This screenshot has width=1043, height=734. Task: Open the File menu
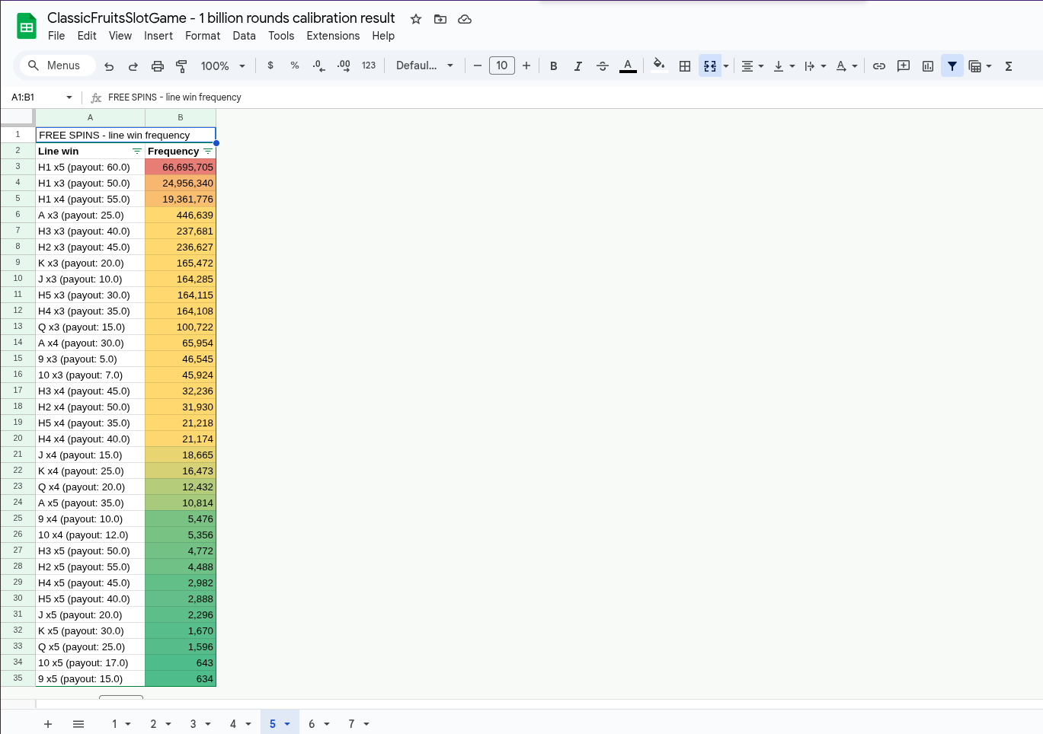coord(56,36)
